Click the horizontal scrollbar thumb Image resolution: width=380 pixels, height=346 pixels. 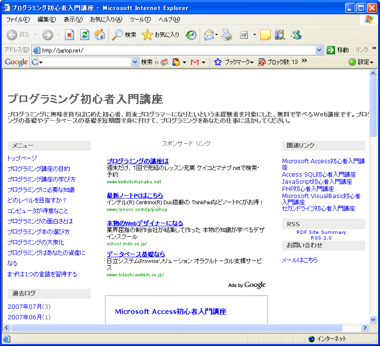(x=177, y=327)
